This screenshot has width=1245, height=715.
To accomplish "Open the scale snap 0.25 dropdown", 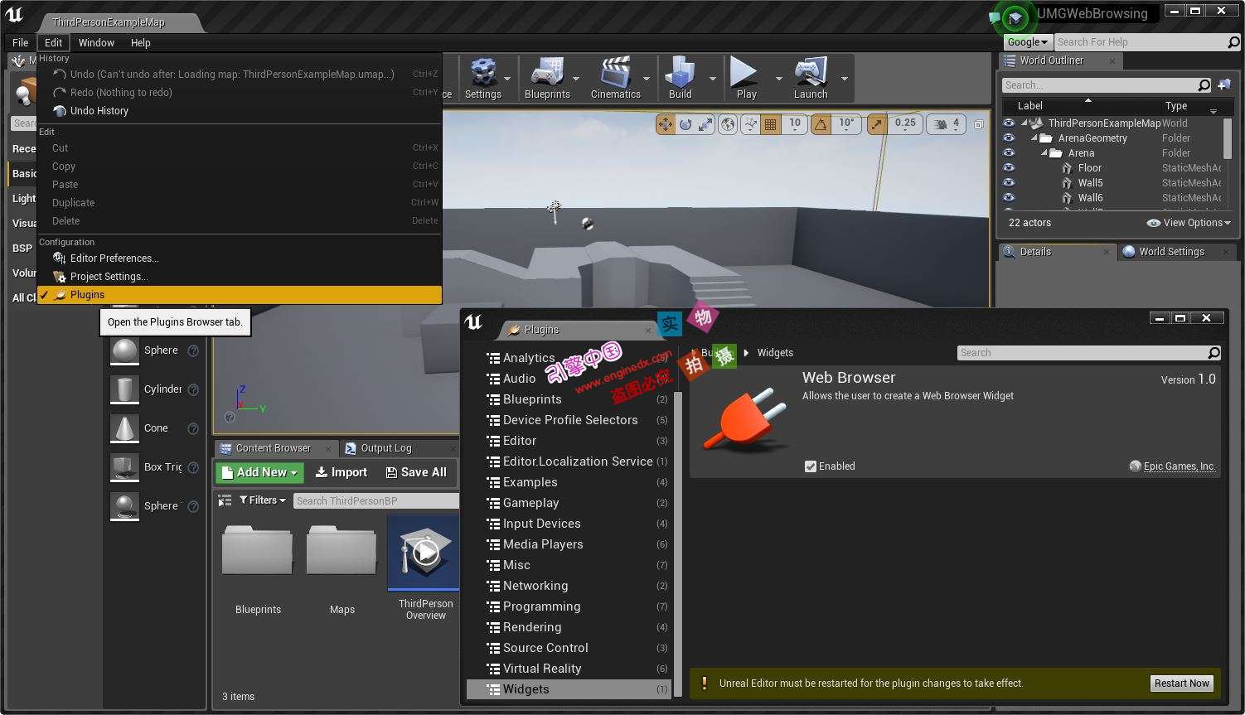I will pos(905,124).
